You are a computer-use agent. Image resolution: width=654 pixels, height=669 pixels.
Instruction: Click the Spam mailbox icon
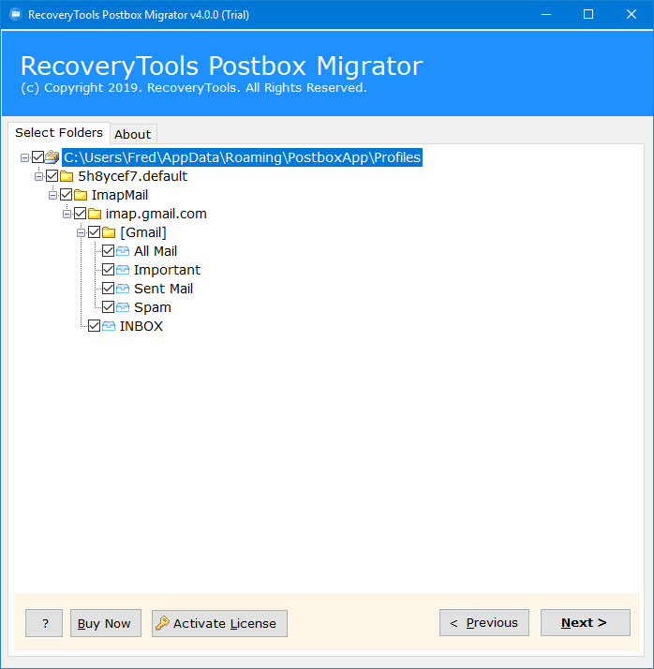pos(123,307)
